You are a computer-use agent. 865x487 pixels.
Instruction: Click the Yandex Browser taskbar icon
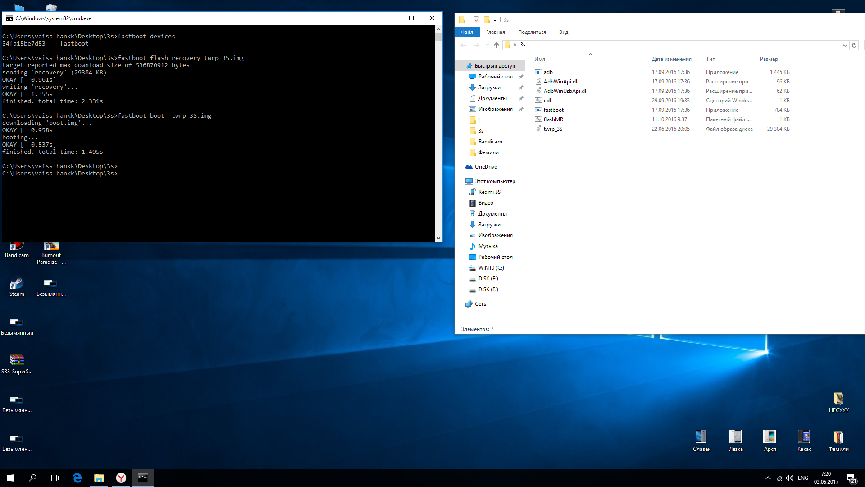(x=121, y=478)
